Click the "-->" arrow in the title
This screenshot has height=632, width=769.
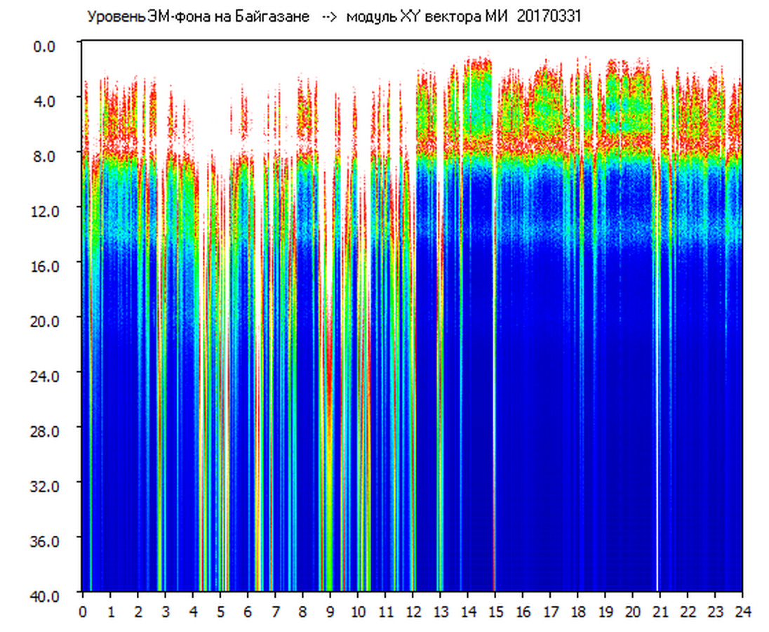tap(328, 17)
